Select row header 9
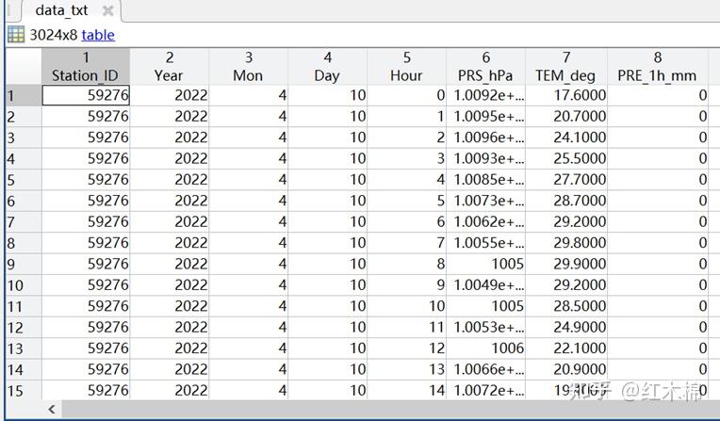The width and height of the screenshot is (720, 421). 23,265
